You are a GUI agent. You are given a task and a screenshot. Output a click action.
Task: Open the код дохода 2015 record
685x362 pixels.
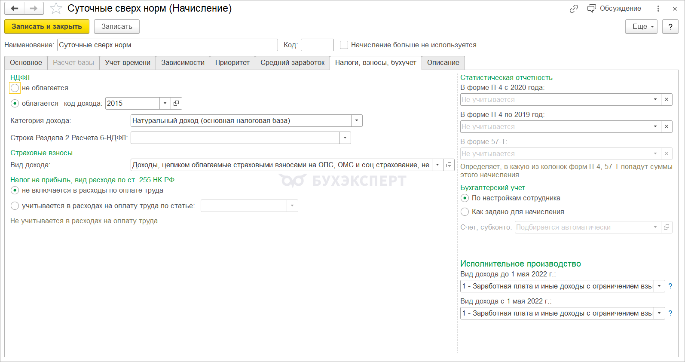tap(176, 103)
